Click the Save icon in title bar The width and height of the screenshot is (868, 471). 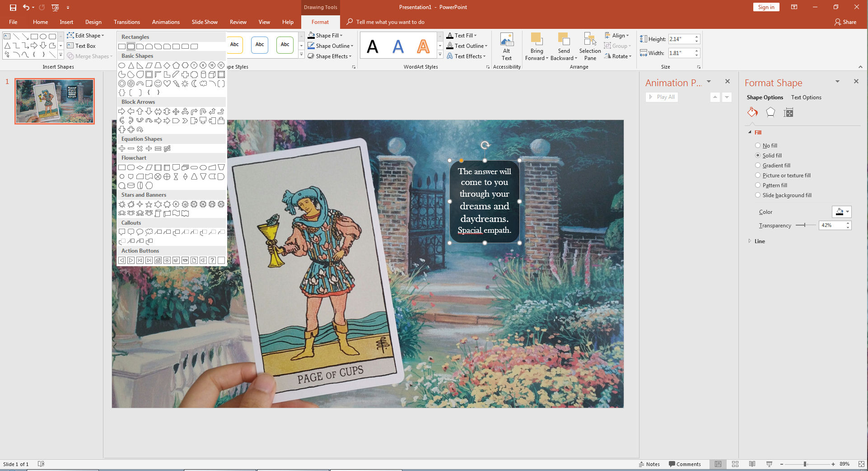(13, 7)
